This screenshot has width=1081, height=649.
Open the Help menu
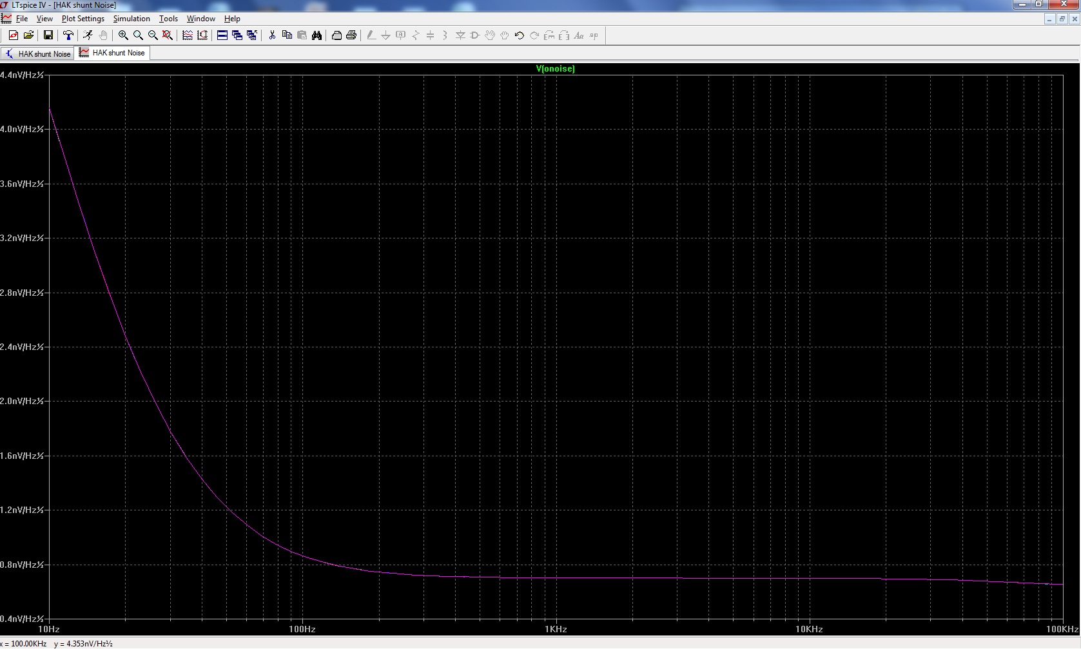(232, 19)
